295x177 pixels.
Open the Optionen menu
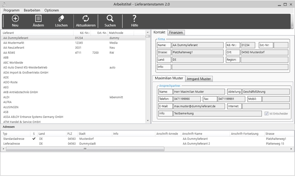[52, 10]
